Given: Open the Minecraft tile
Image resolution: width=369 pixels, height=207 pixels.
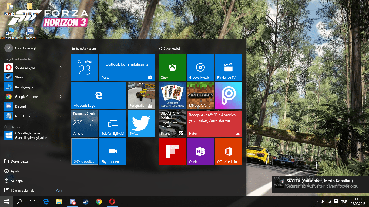Looking at the screenshot, I should [200, 95].
